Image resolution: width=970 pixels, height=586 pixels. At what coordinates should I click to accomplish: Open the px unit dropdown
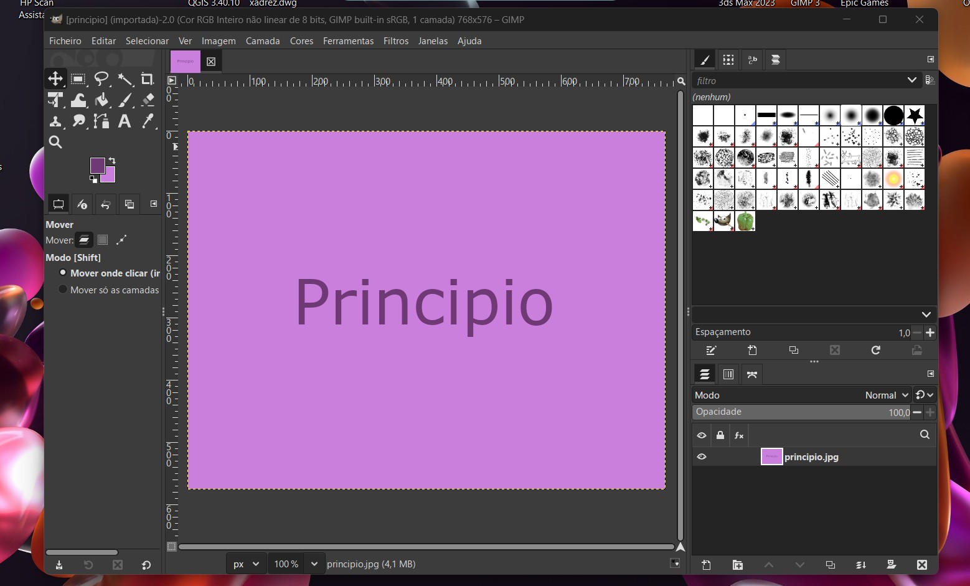pos(247,564)
